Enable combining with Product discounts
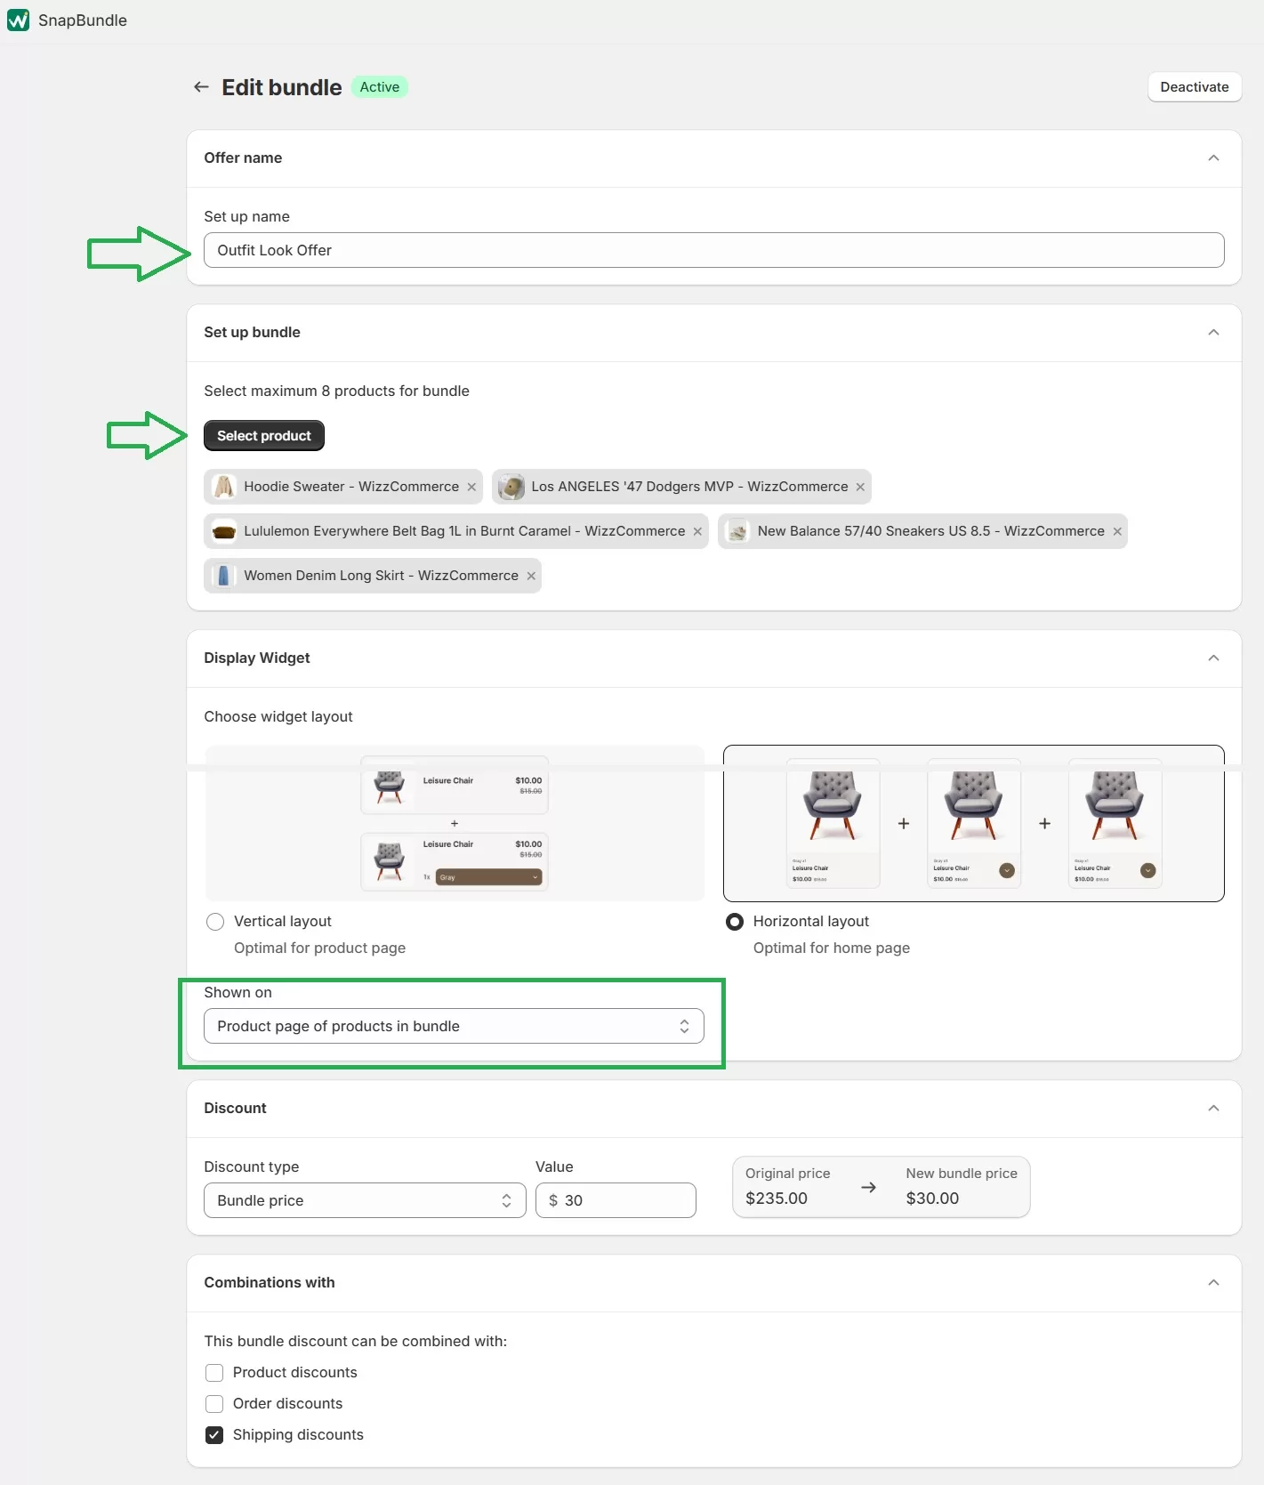Viewport: 1264px width, 1485px height. [x=214, y=1373]
